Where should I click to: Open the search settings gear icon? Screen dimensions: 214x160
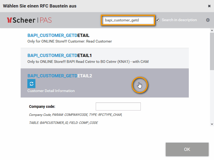(x=208, y=20)
